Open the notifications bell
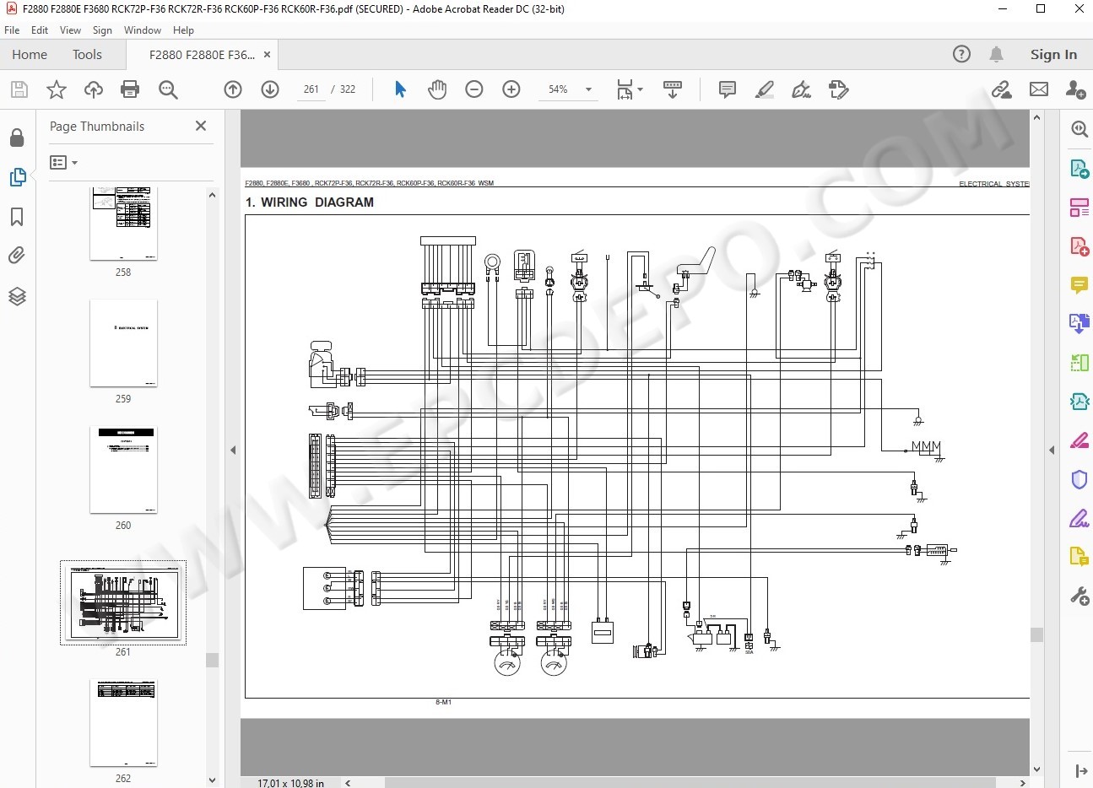Image resolution: width=1093 pixels, height=788 pixels. tap(997, 55)
